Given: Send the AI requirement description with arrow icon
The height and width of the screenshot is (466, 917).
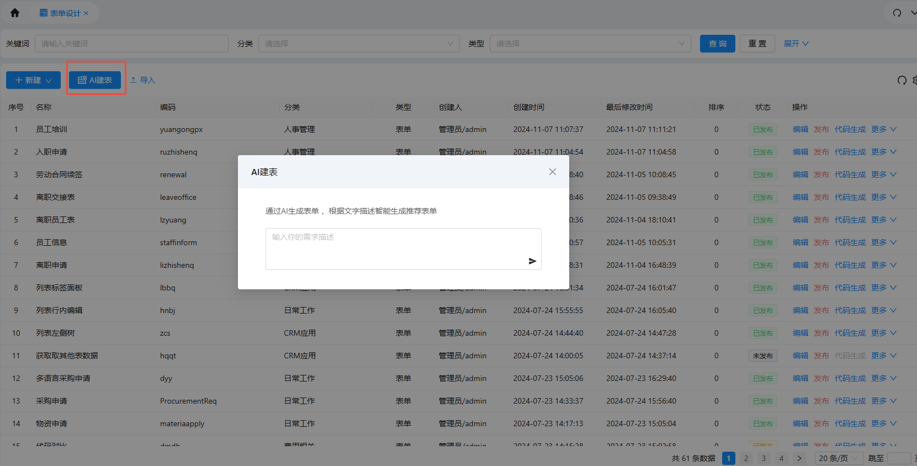Looking at the screenshot, I should tap(532, 261).
